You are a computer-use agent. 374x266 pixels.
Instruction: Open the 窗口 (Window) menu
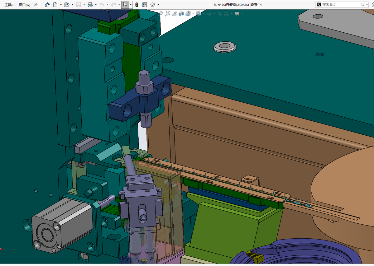point(24,5)
